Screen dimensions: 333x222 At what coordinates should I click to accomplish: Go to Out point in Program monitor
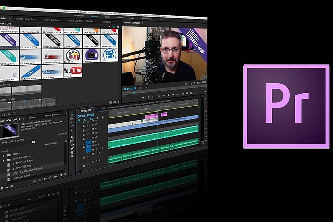[x=177, y=94]
